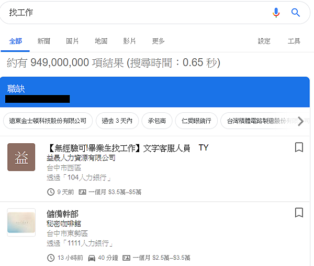Open the 工具 search tools

click(x=294, y=41)
